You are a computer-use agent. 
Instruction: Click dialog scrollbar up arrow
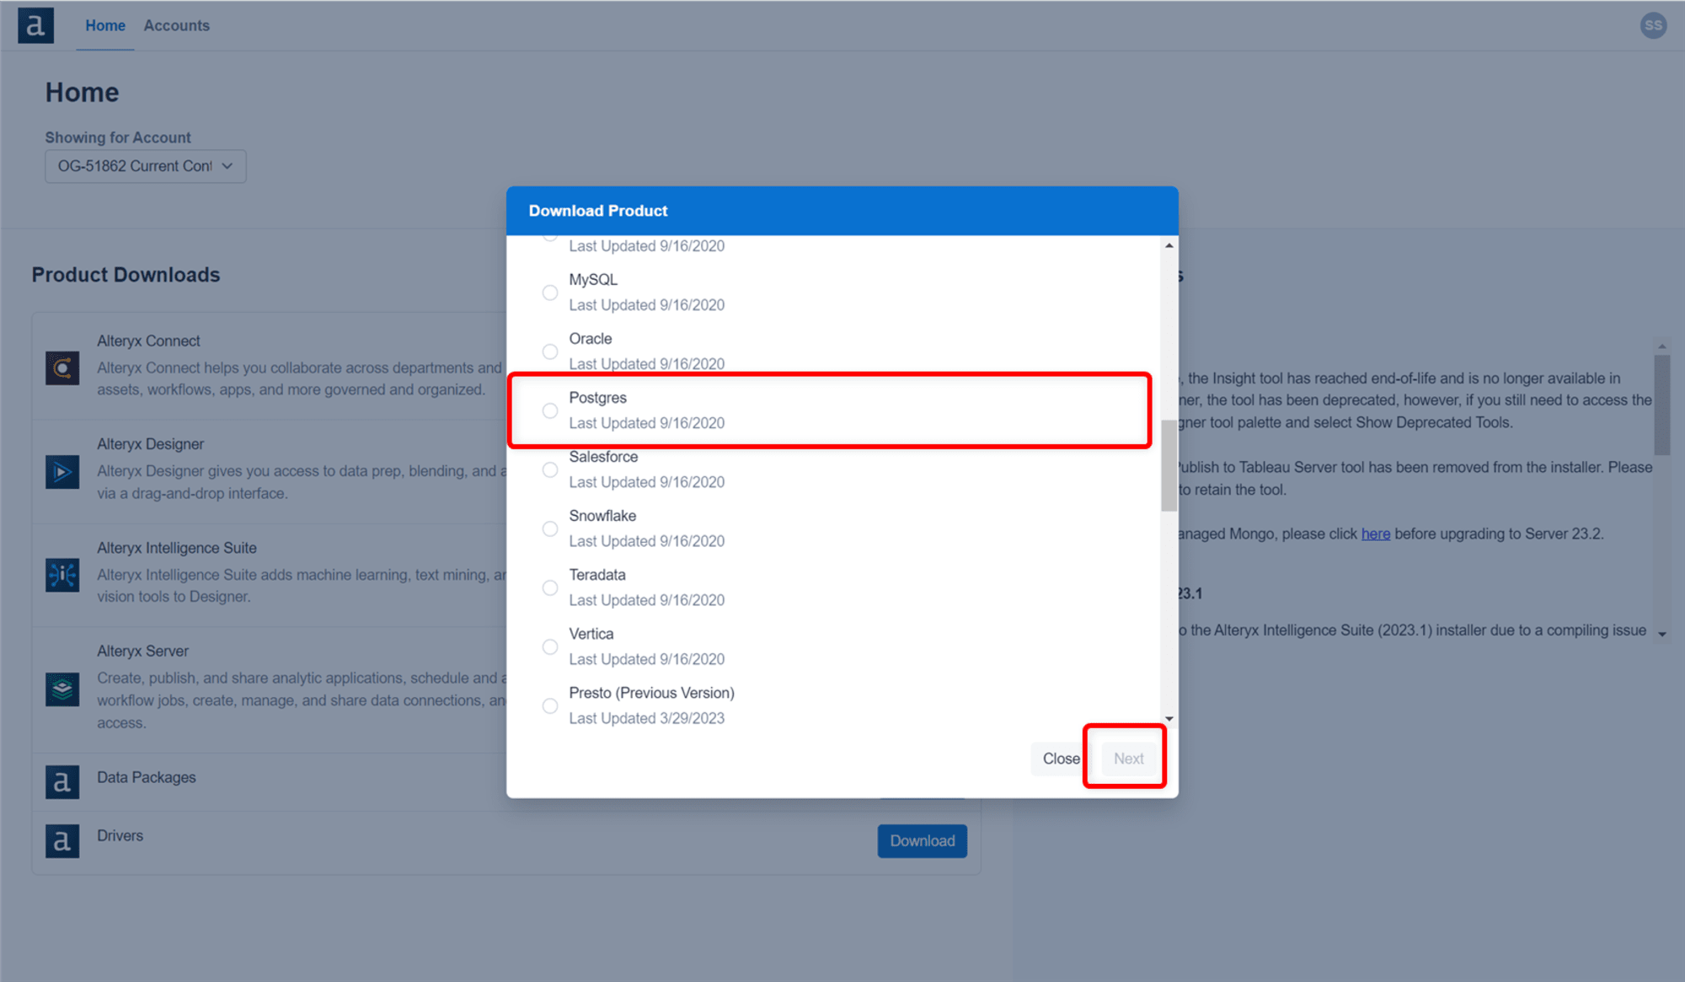click(x=1169, y=245)
